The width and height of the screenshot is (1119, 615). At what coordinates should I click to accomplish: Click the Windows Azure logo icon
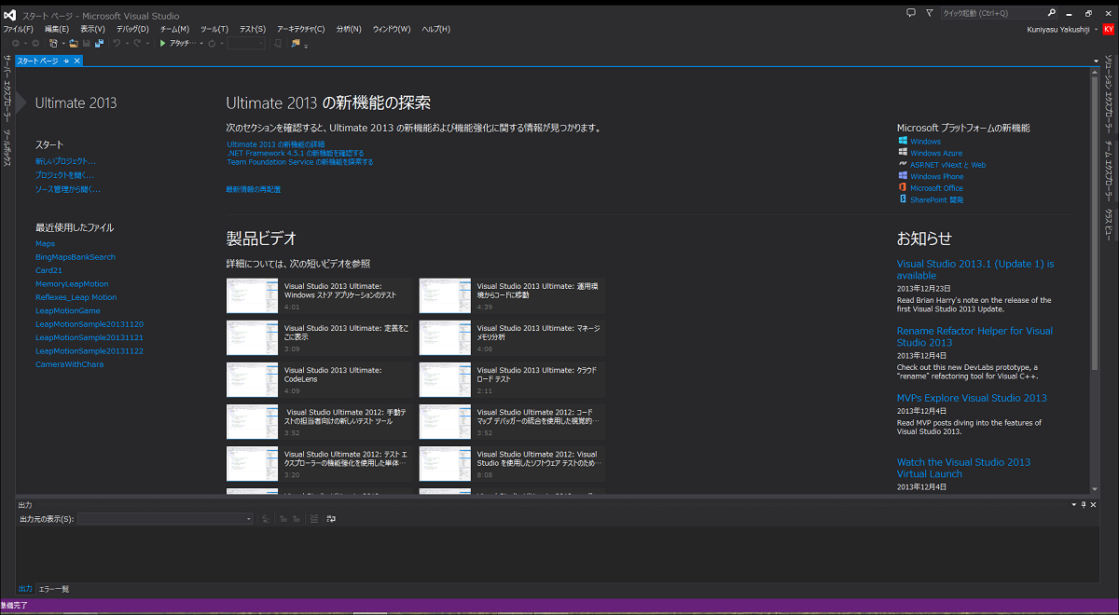pyautogui.click(x=903, y=153)
